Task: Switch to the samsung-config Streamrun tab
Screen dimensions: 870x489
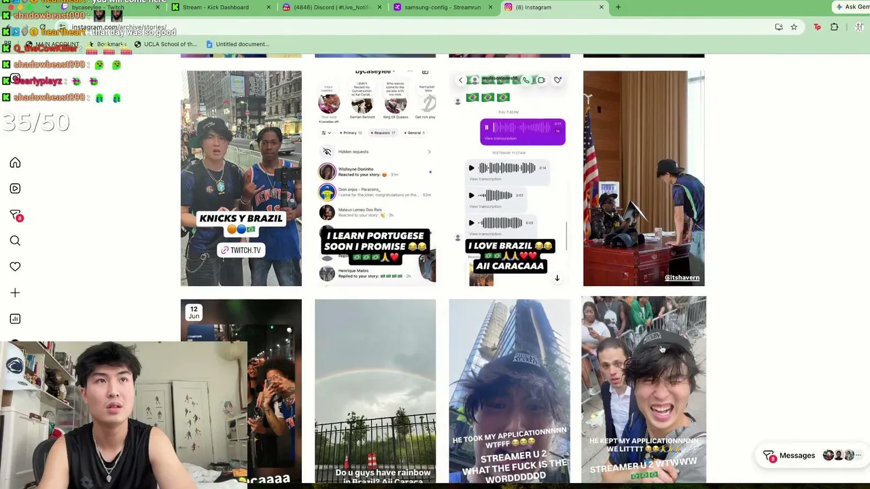Action: 440,7
